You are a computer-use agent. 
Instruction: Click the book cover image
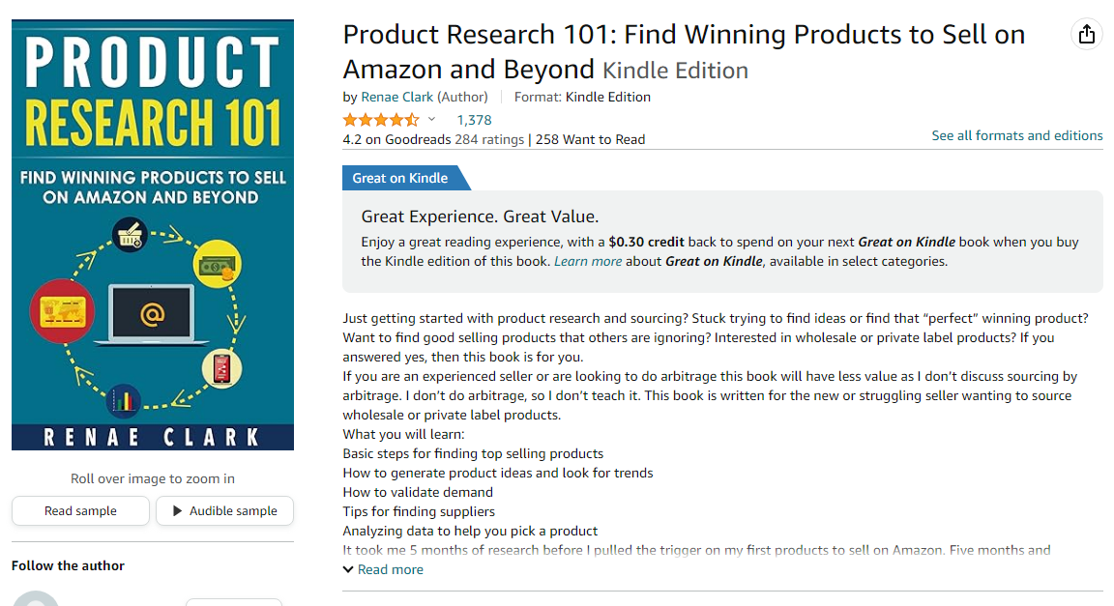[152, 233]
